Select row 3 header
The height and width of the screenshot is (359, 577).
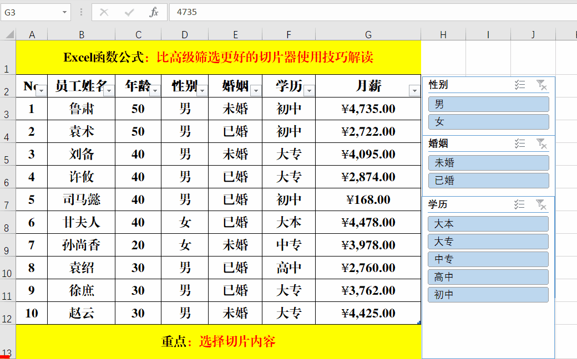8,109
